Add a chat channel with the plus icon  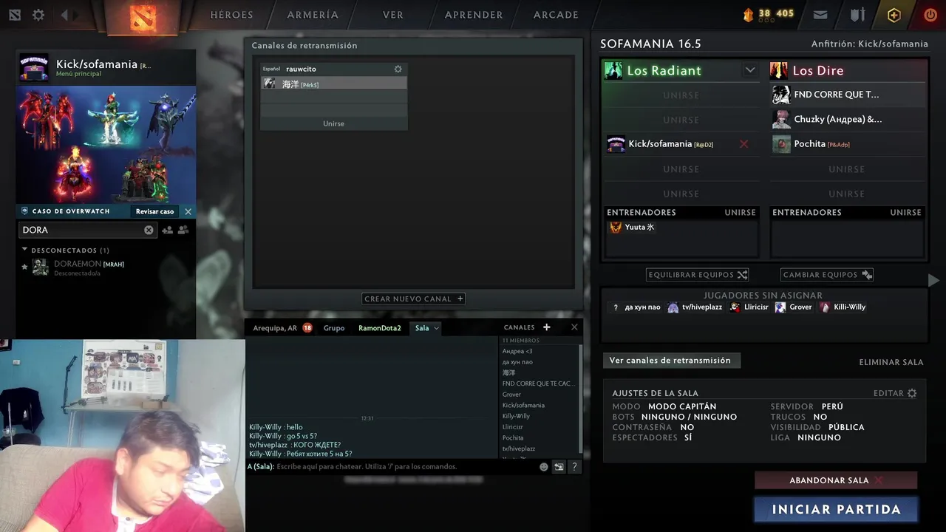coord(547,327)
